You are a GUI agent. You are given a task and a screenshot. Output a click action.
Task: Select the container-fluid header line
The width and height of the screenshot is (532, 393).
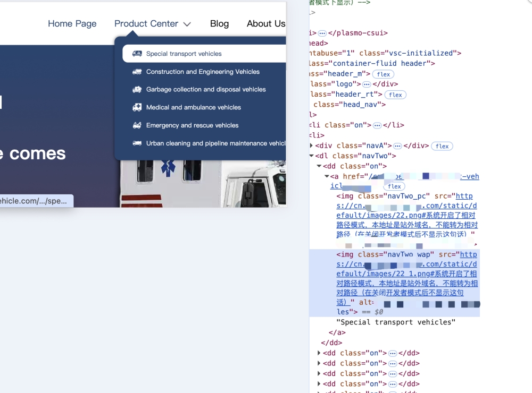(x=371, y=63)
